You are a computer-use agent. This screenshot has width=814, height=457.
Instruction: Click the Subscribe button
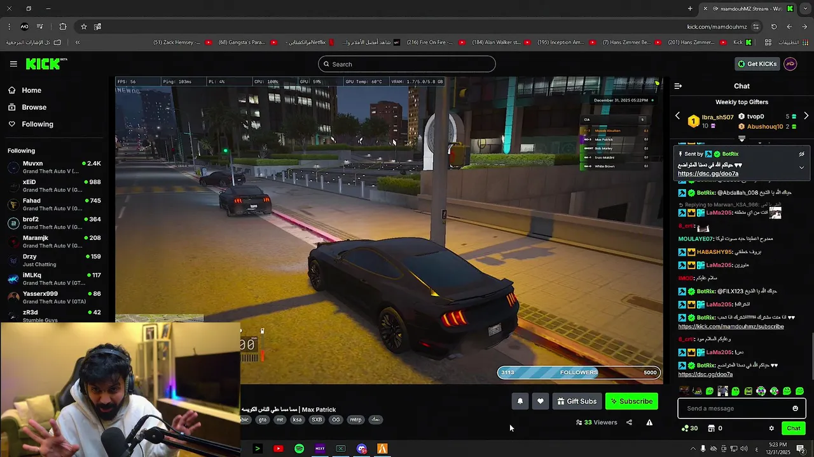pos(631,401)
